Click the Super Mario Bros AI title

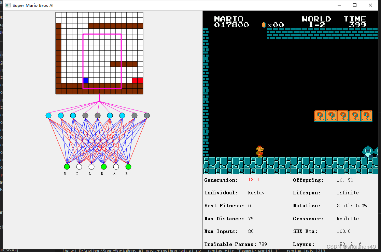click(33, 5)
